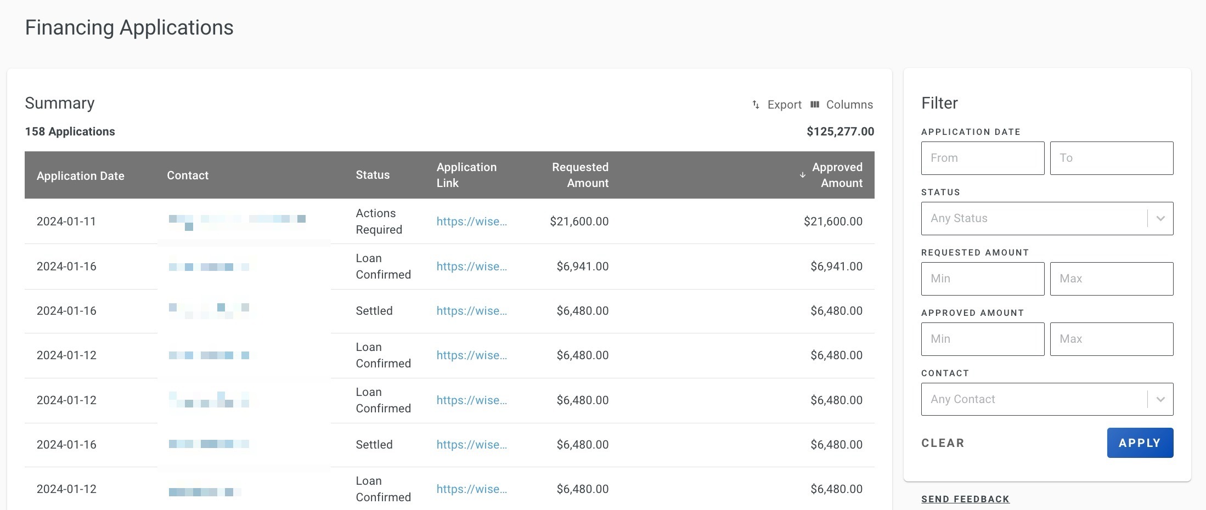The image size is (1206, 510).
Task: Click the Actions Required status cell
Action: click(379, 222)
